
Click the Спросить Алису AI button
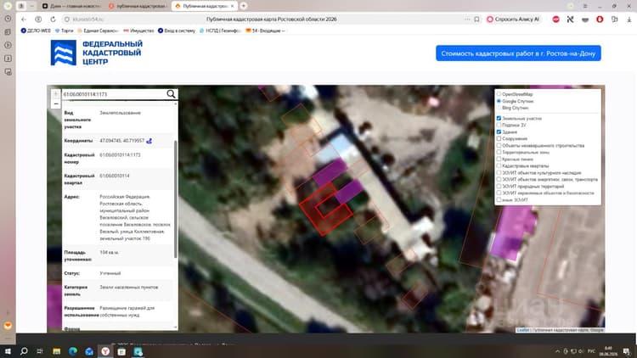513,19
